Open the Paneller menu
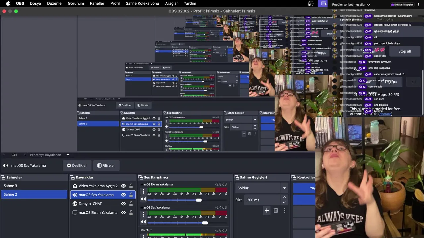This screenshot has height=238, width=424. pos(97,3)
